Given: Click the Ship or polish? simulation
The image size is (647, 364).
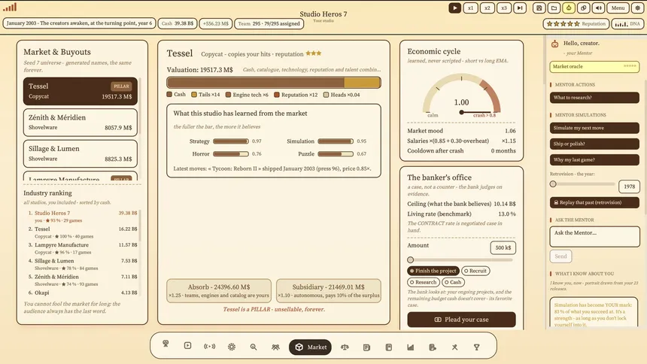Looking at the screenshot, I should 594,144.
